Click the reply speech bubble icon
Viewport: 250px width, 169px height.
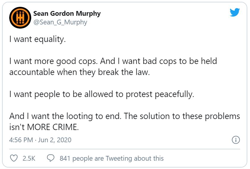click(51, 158)
